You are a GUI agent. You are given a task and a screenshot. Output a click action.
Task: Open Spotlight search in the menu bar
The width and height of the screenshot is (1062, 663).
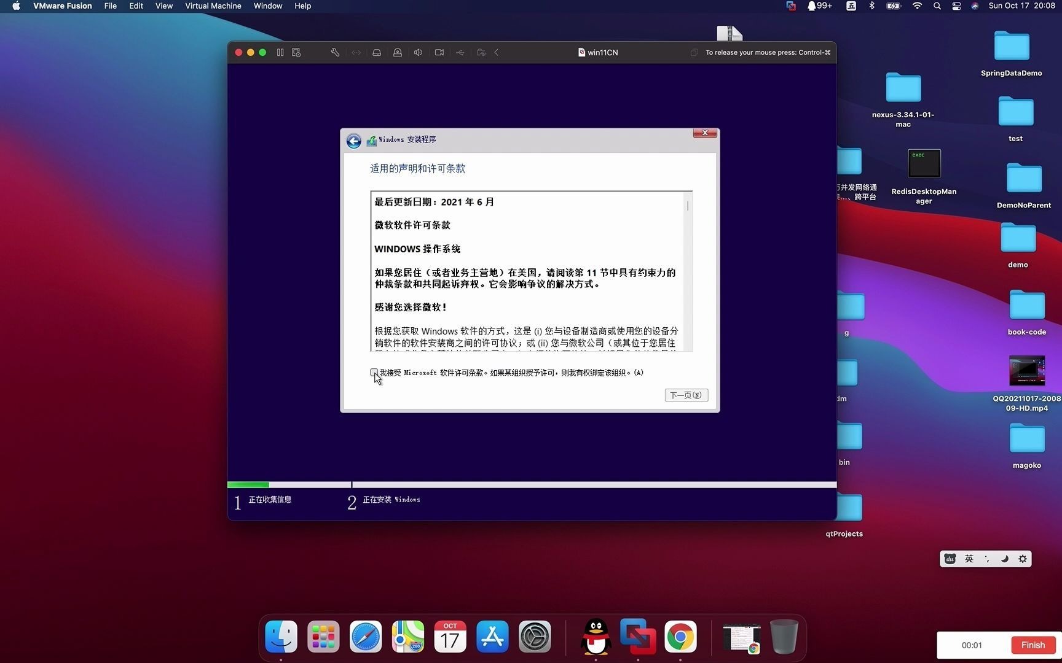[x=937, y=6]
